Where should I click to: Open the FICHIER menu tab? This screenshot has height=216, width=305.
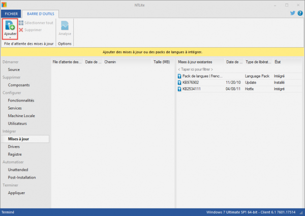point(11,14)
